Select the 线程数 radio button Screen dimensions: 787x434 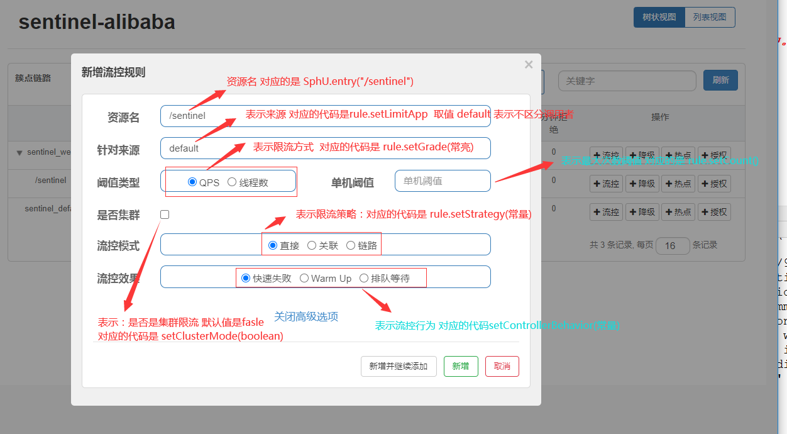pos(232,182)
